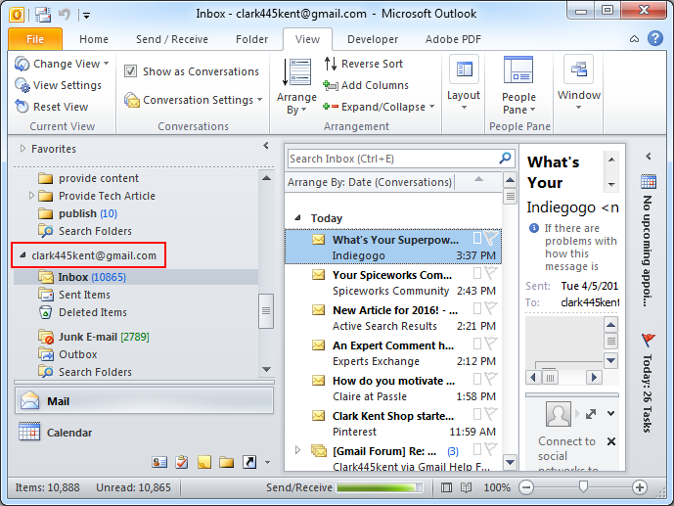The image size is (674, 506).
Task: Open the Outbox folder
Action: [x=78, y=354]
